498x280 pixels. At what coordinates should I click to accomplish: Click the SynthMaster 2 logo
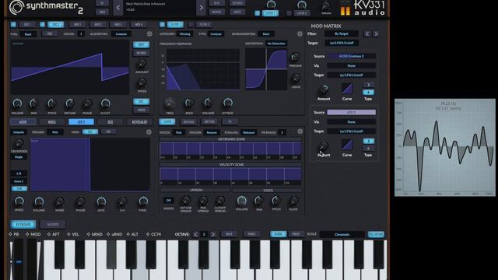[x=47, y=8]
